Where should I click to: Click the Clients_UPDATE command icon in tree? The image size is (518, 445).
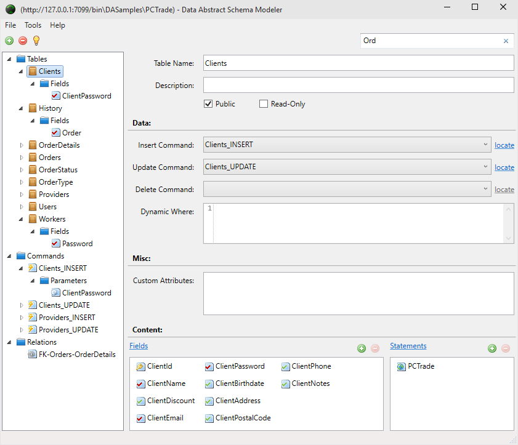point(33,305)
